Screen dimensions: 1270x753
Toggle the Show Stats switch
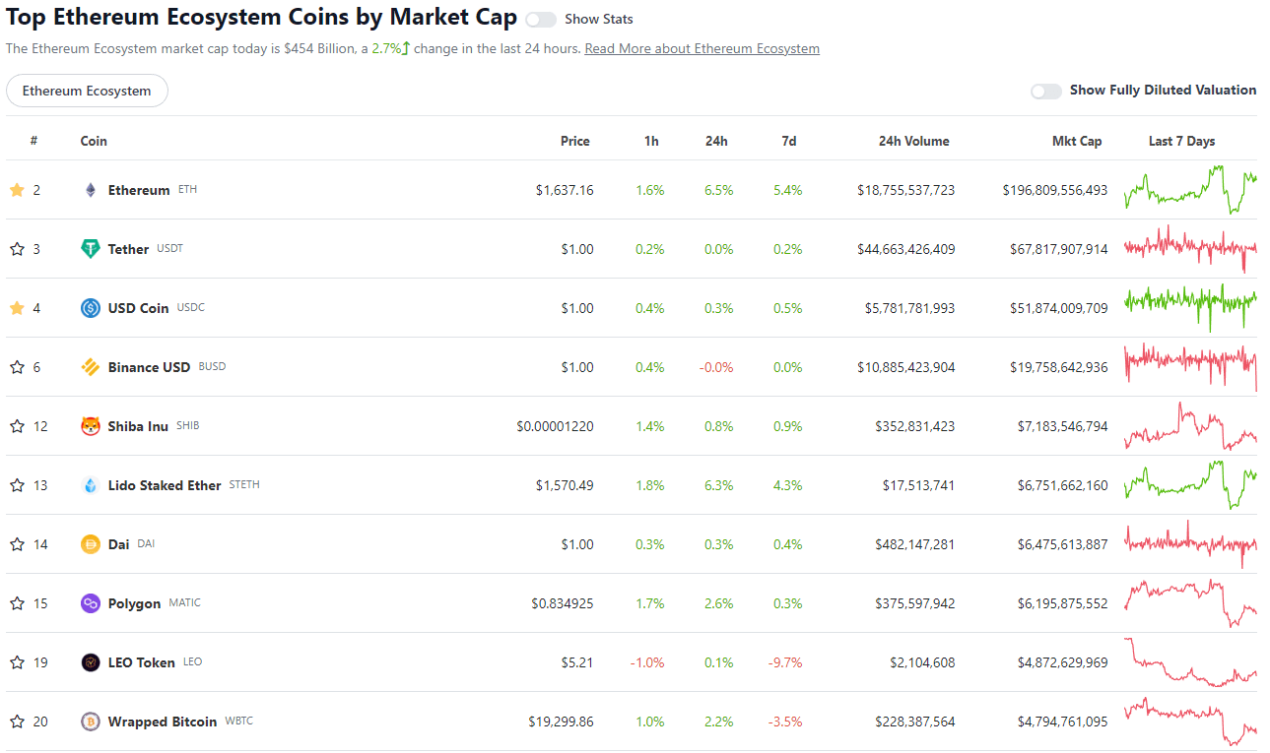coord(541,20)
